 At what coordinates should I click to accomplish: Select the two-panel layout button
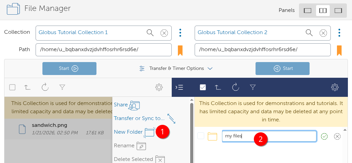[x=323, y=11]
